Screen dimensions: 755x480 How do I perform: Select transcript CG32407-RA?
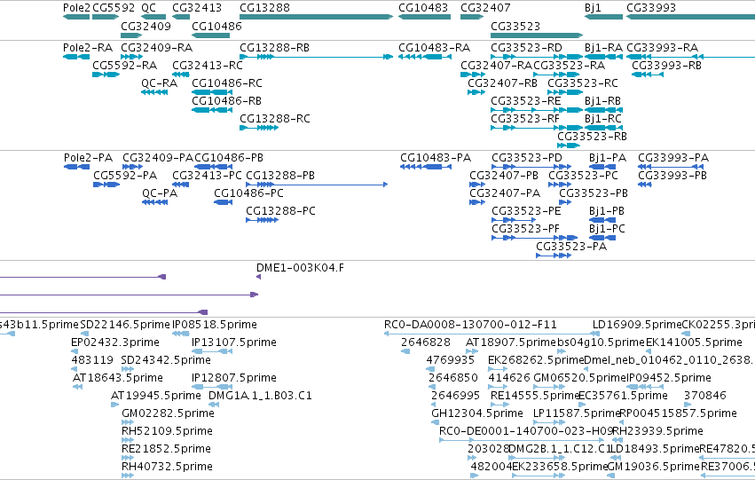click(x=473, y=75)
